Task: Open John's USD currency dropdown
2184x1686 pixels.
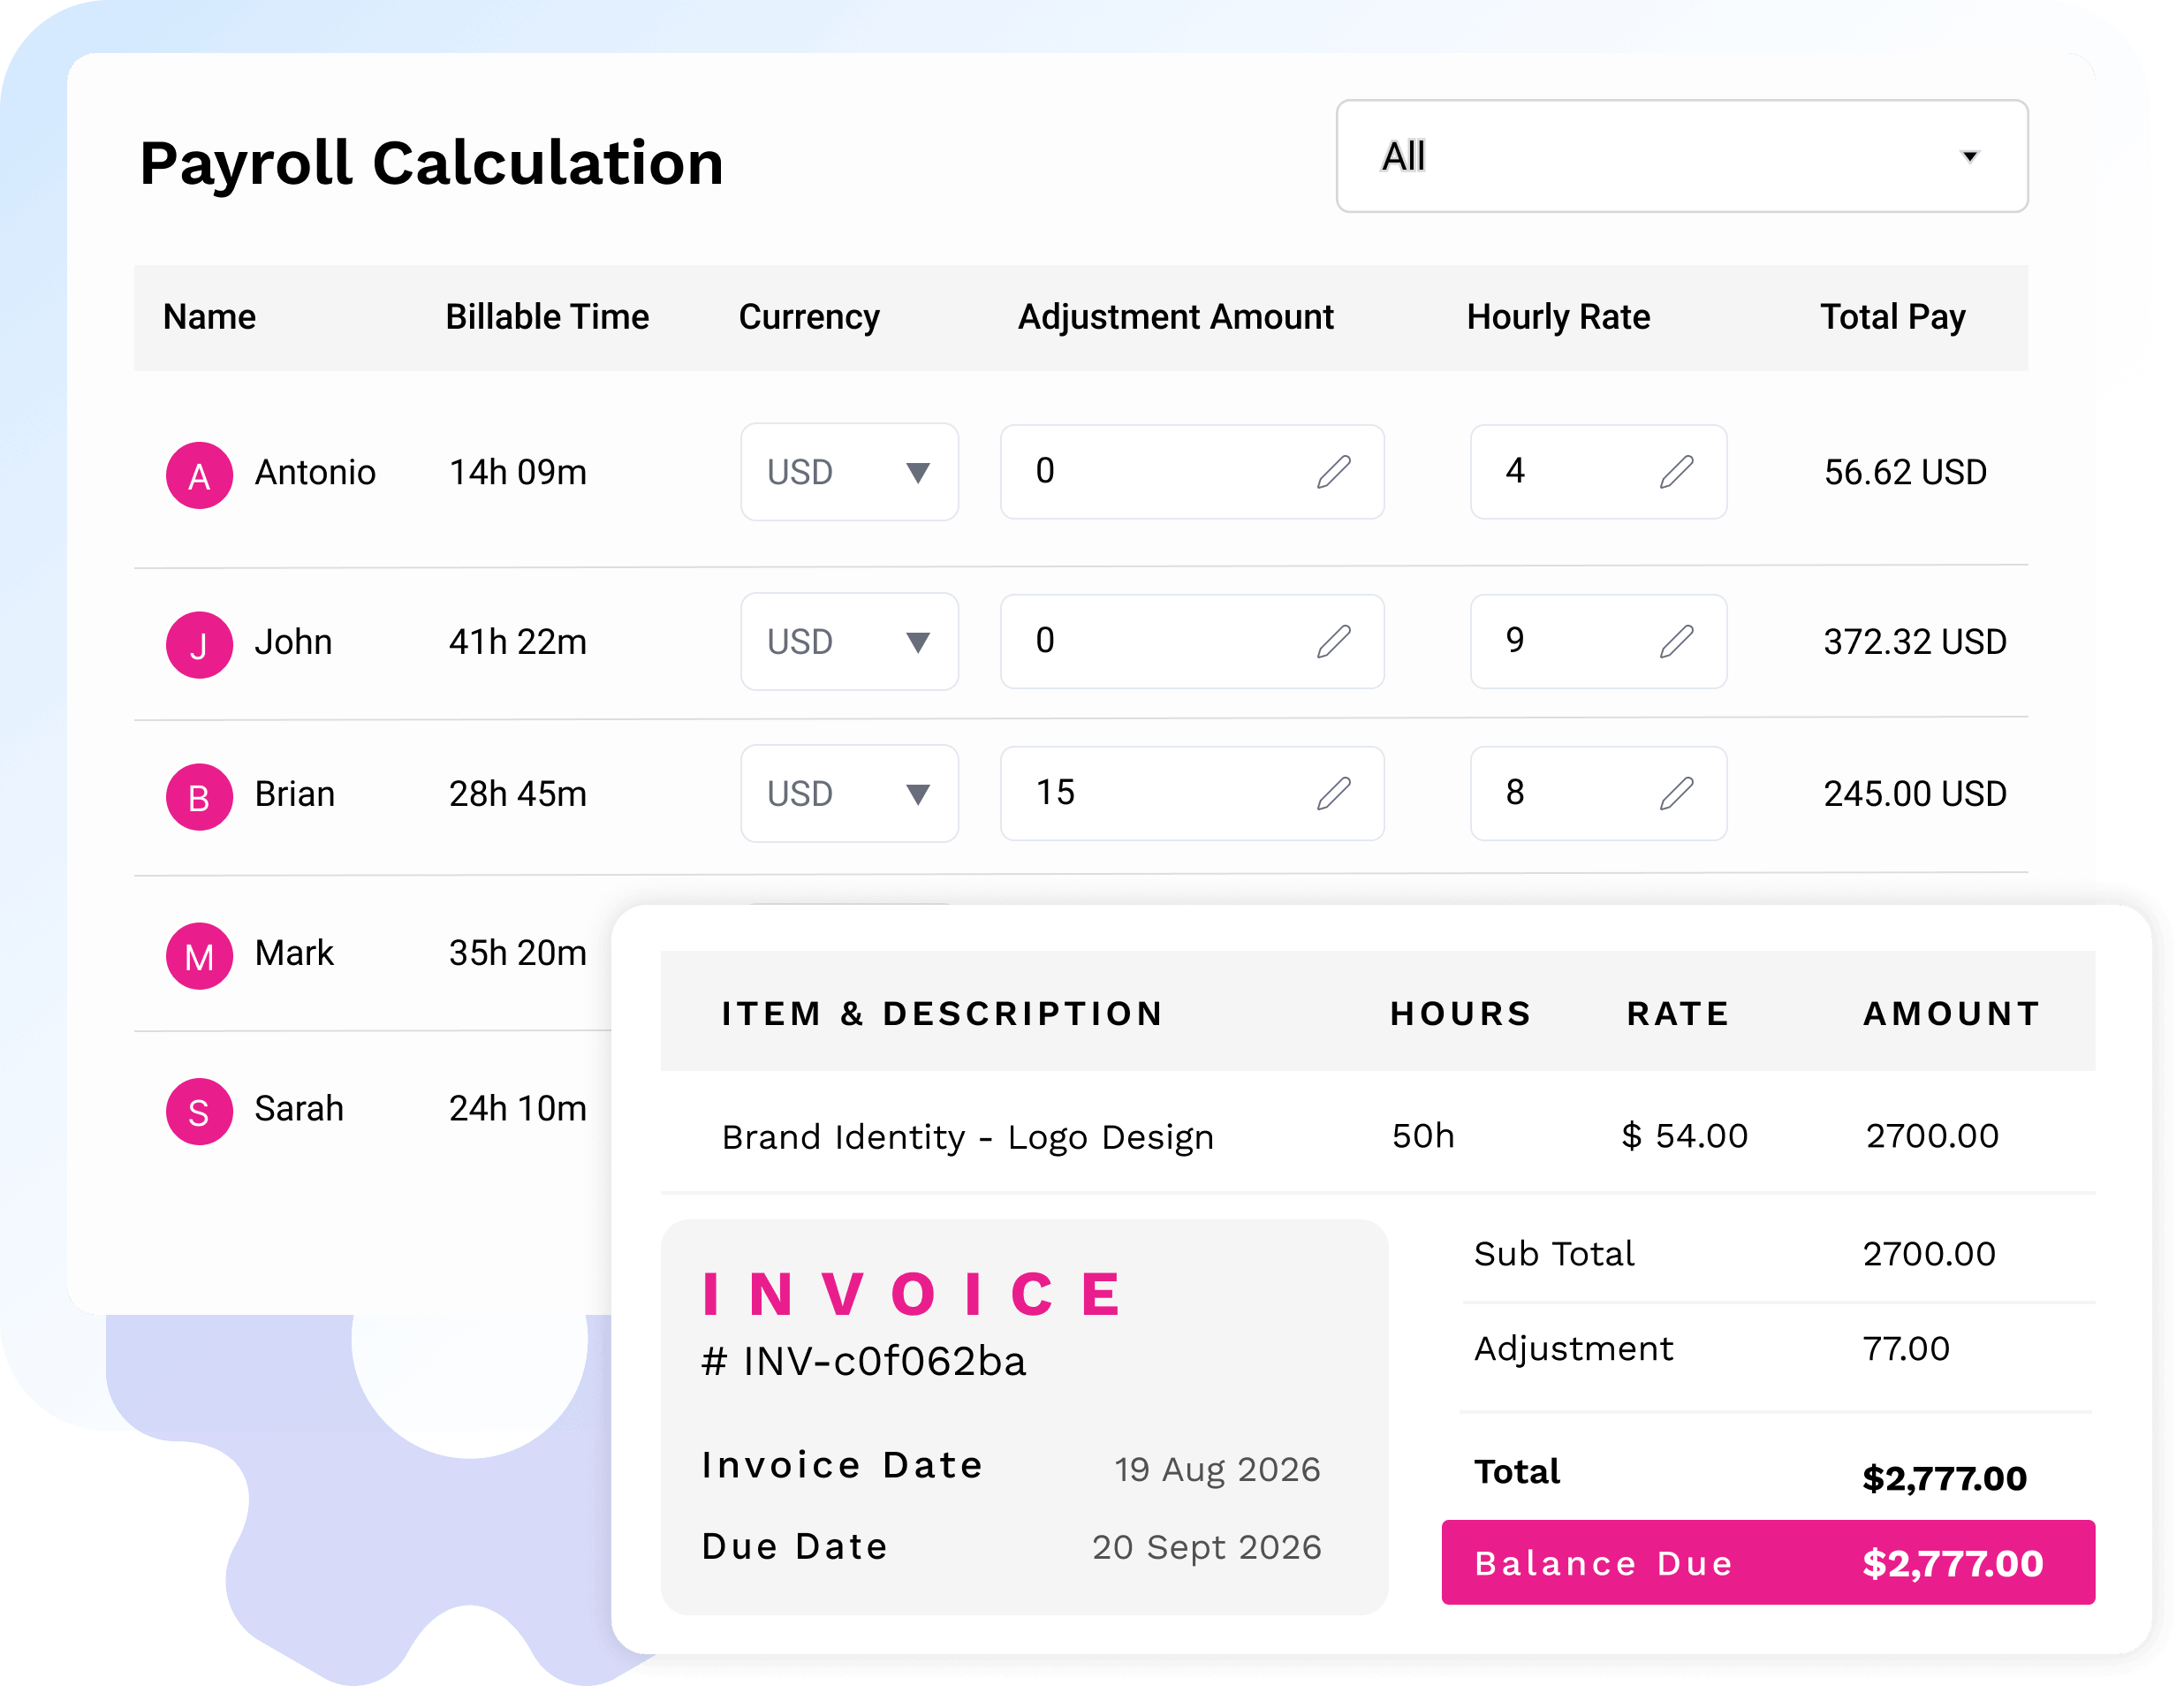Action: (849, 641)
